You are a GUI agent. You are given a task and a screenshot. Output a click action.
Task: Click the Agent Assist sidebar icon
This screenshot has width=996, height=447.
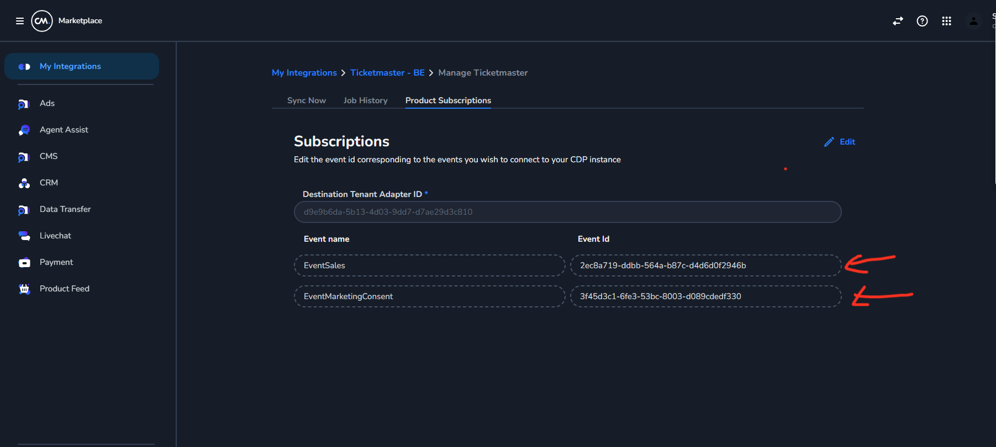click(x=24, y=130)
